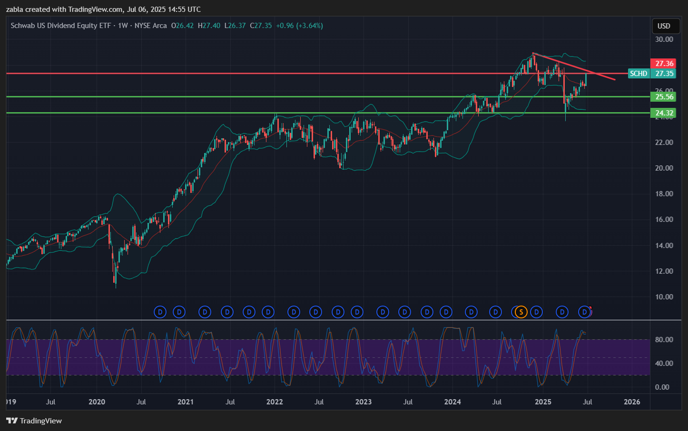Select the green 25.56 support level label

(x=664, y=97)
